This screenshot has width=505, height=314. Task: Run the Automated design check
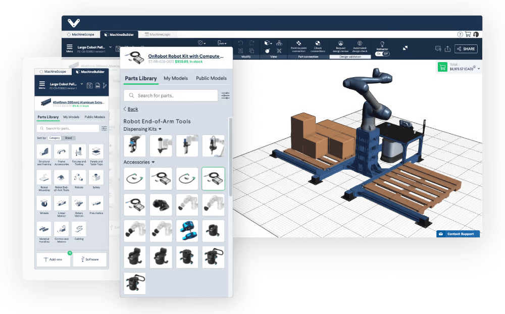coord(360,46)
